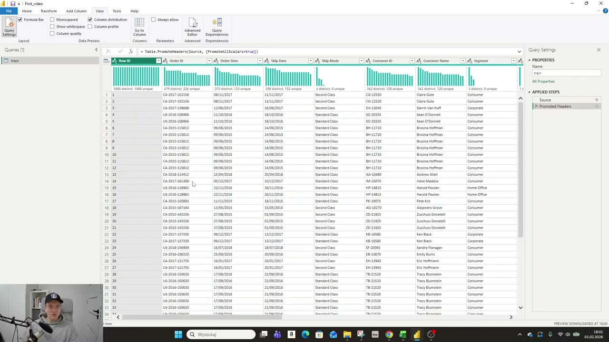The height and width of the screenshot is (342, 609).
Task: Enable Column profile checkbox
Action: [x=90, y=27]
